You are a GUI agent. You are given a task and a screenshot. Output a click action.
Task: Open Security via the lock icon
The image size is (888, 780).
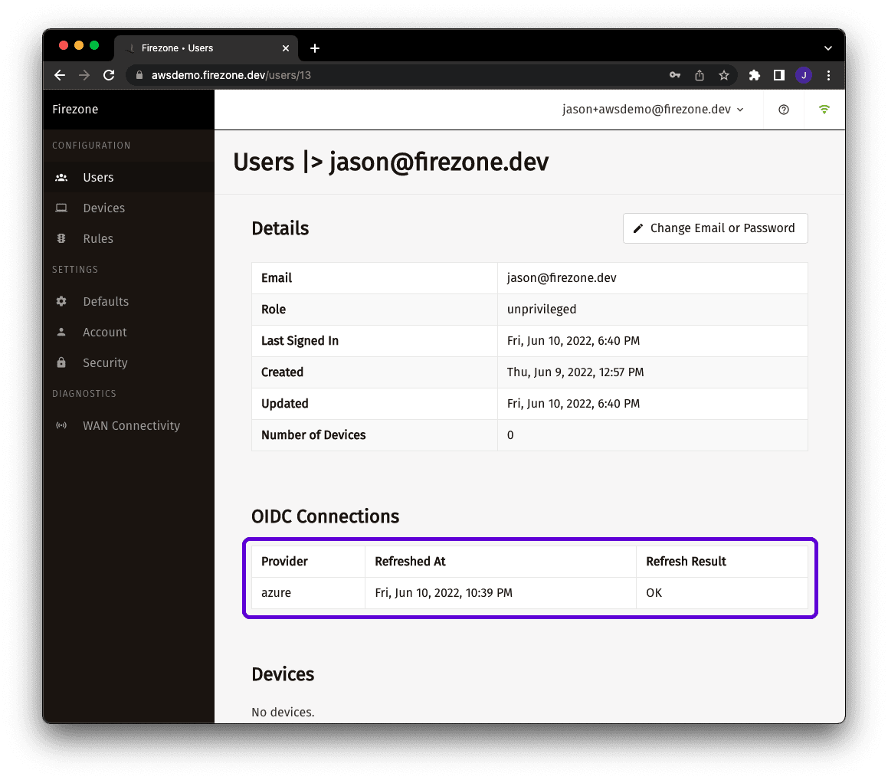pyautogui.click(x=61, y=362)
